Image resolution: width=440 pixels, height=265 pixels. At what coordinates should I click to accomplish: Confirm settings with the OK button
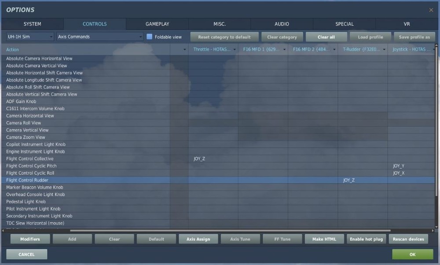(412, 254)
